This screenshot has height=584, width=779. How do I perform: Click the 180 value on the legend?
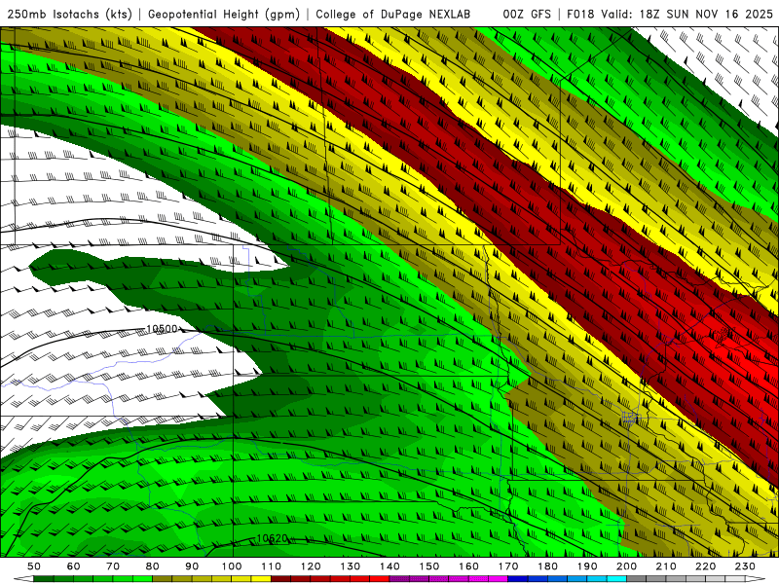[x=547, y=566]
